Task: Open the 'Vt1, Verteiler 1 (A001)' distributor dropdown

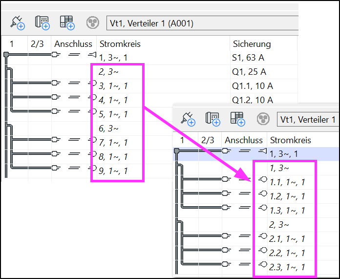Action: pyautogui.click(x=202, y=23)
